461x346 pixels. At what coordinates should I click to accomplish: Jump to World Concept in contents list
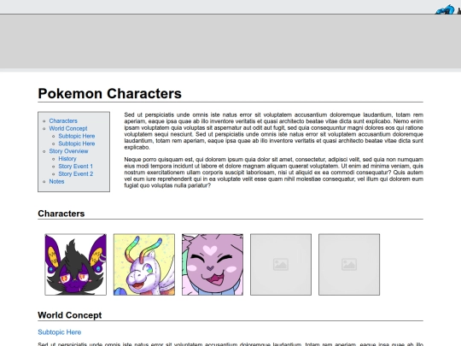(x=68, y=128)
